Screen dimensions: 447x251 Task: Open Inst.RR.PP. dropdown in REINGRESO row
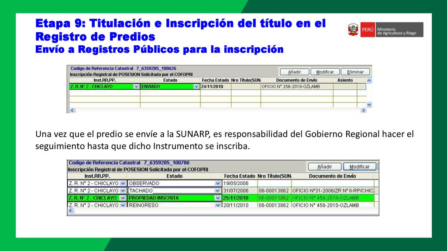point(123,205)
